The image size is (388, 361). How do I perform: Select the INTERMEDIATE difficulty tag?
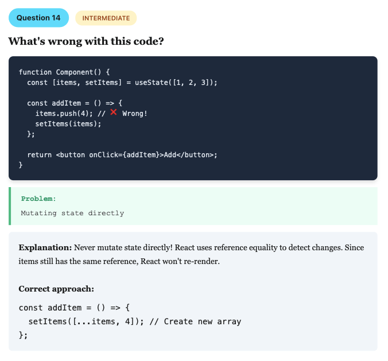pyautogui.click(x=106, y=18)
